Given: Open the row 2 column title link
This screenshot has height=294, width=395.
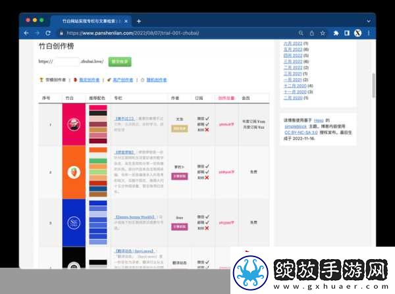Looking at the screenshot, I should [x=125, y=152].
